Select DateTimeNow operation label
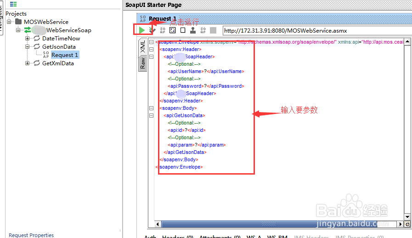Viewport: 412px width, 238px height. (x=61, y=39)
